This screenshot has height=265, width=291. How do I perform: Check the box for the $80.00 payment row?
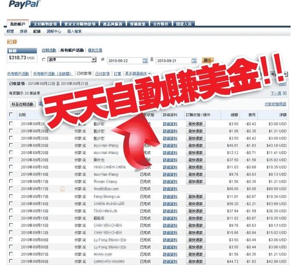click(11, 188)
